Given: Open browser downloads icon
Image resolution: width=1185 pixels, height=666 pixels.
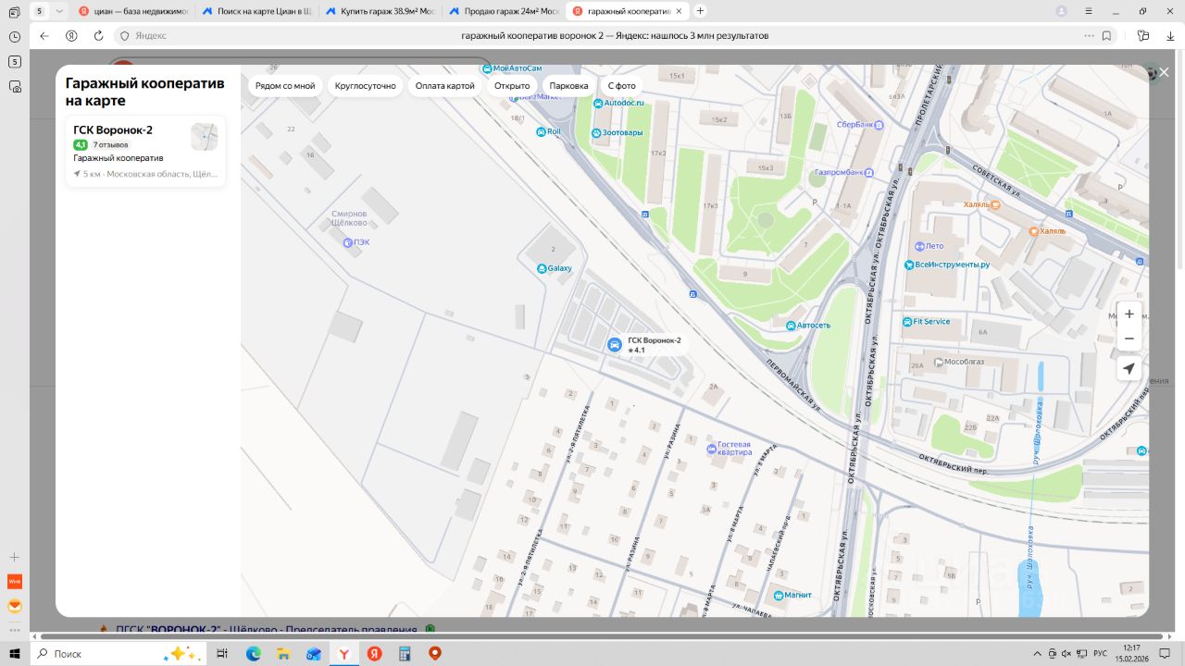Looking at the screenshot, I should pos(1169,35).
